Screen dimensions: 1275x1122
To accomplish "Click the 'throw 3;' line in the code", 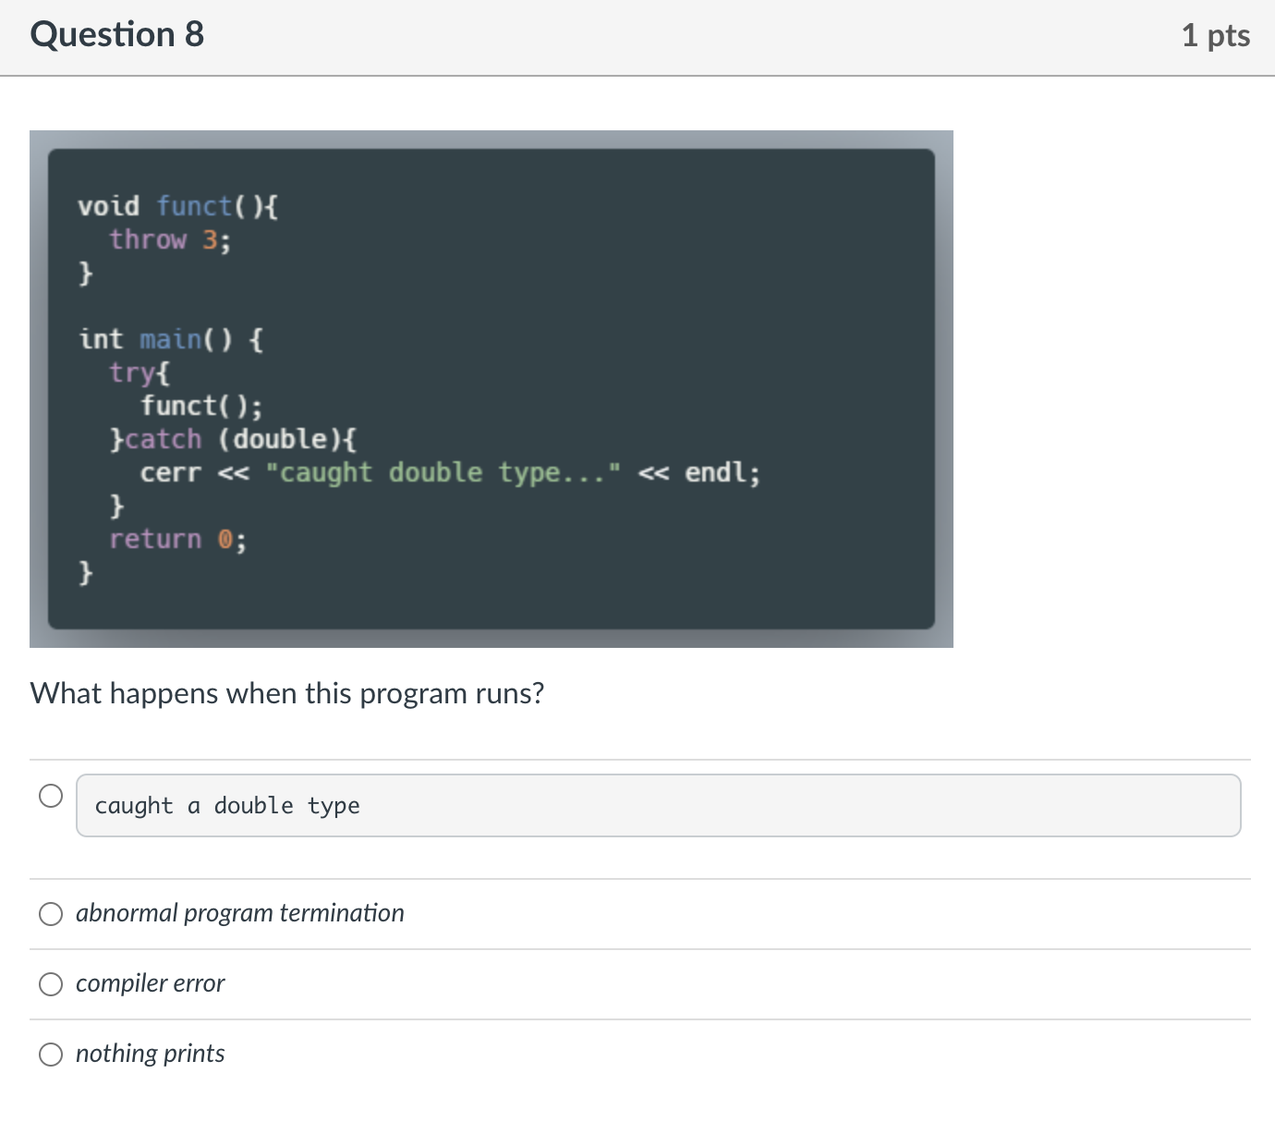I will point(169,240).
